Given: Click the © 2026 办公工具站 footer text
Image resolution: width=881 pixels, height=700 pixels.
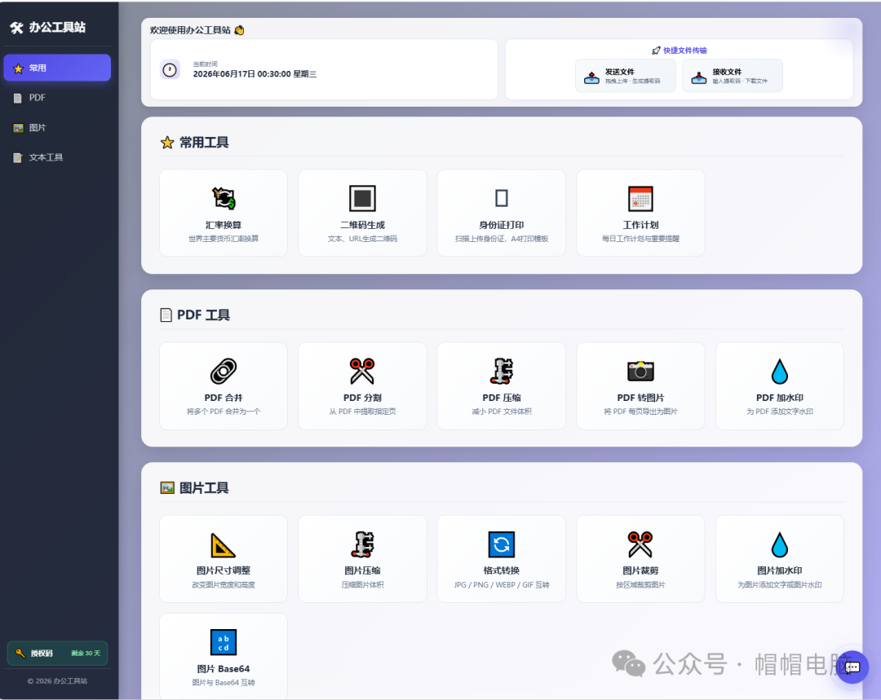Looking at the screenshot, I should point(57,681).
